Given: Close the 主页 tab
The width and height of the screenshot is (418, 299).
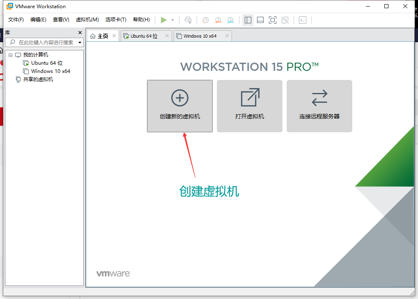Looking at the screenshot, I should (x=114, y=36).
